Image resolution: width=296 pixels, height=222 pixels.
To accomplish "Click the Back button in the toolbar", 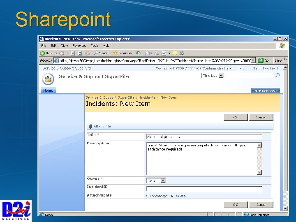I will (x=46, y=53).
